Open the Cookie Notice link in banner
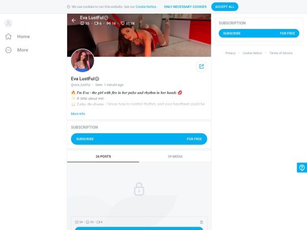This screenshot has width=307, height=230. [x=146, y=7]
